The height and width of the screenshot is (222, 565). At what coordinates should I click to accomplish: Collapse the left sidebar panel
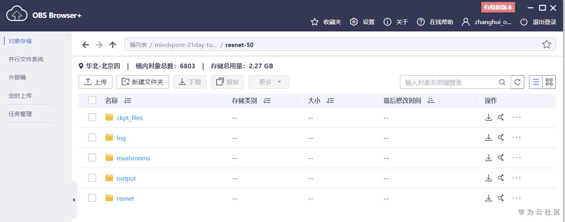pyautogui.click(x=74, y=200)
